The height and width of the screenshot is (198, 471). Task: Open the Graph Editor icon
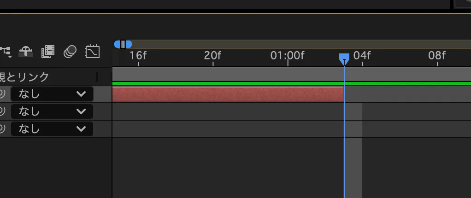92,52
